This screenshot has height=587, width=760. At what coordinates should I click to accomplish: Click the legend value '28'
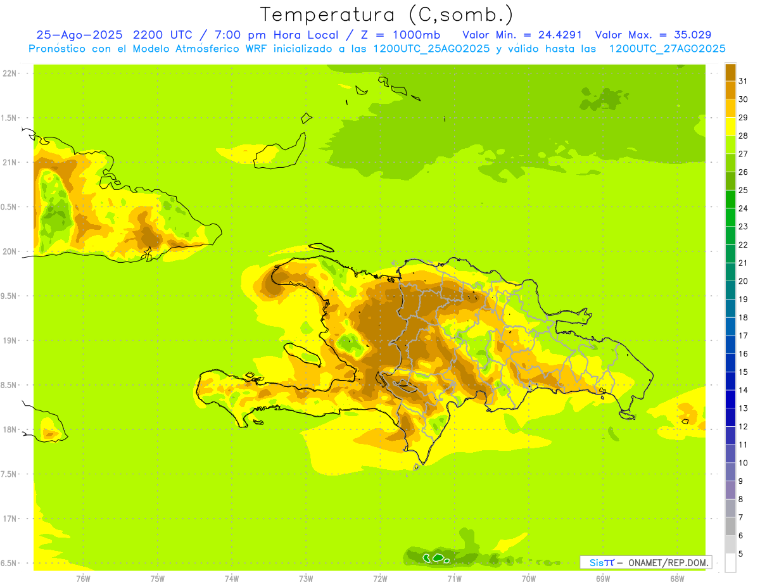744,136
